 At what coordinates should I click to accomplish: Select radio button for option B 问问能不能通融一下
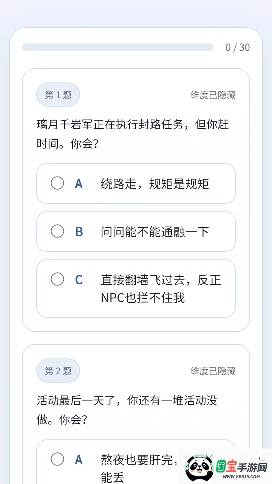[x=57, y=231]
